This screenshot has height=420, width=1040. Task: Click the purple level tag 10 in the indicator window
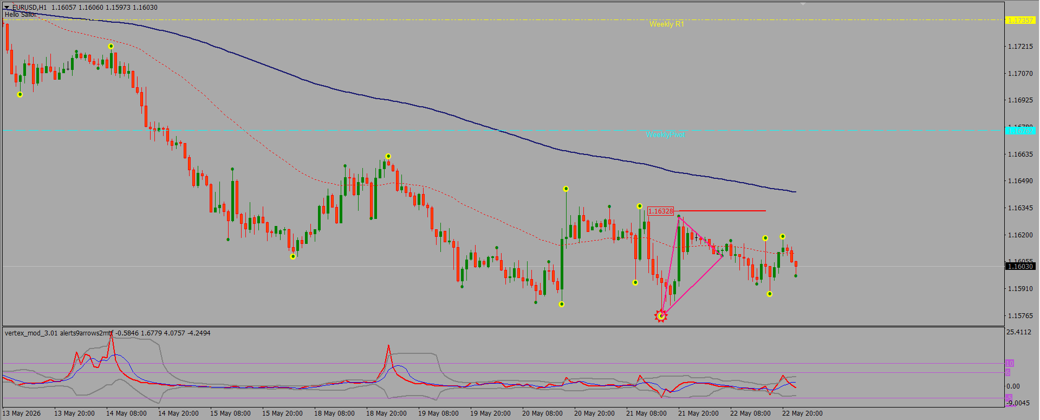[x=1009, y=363]
